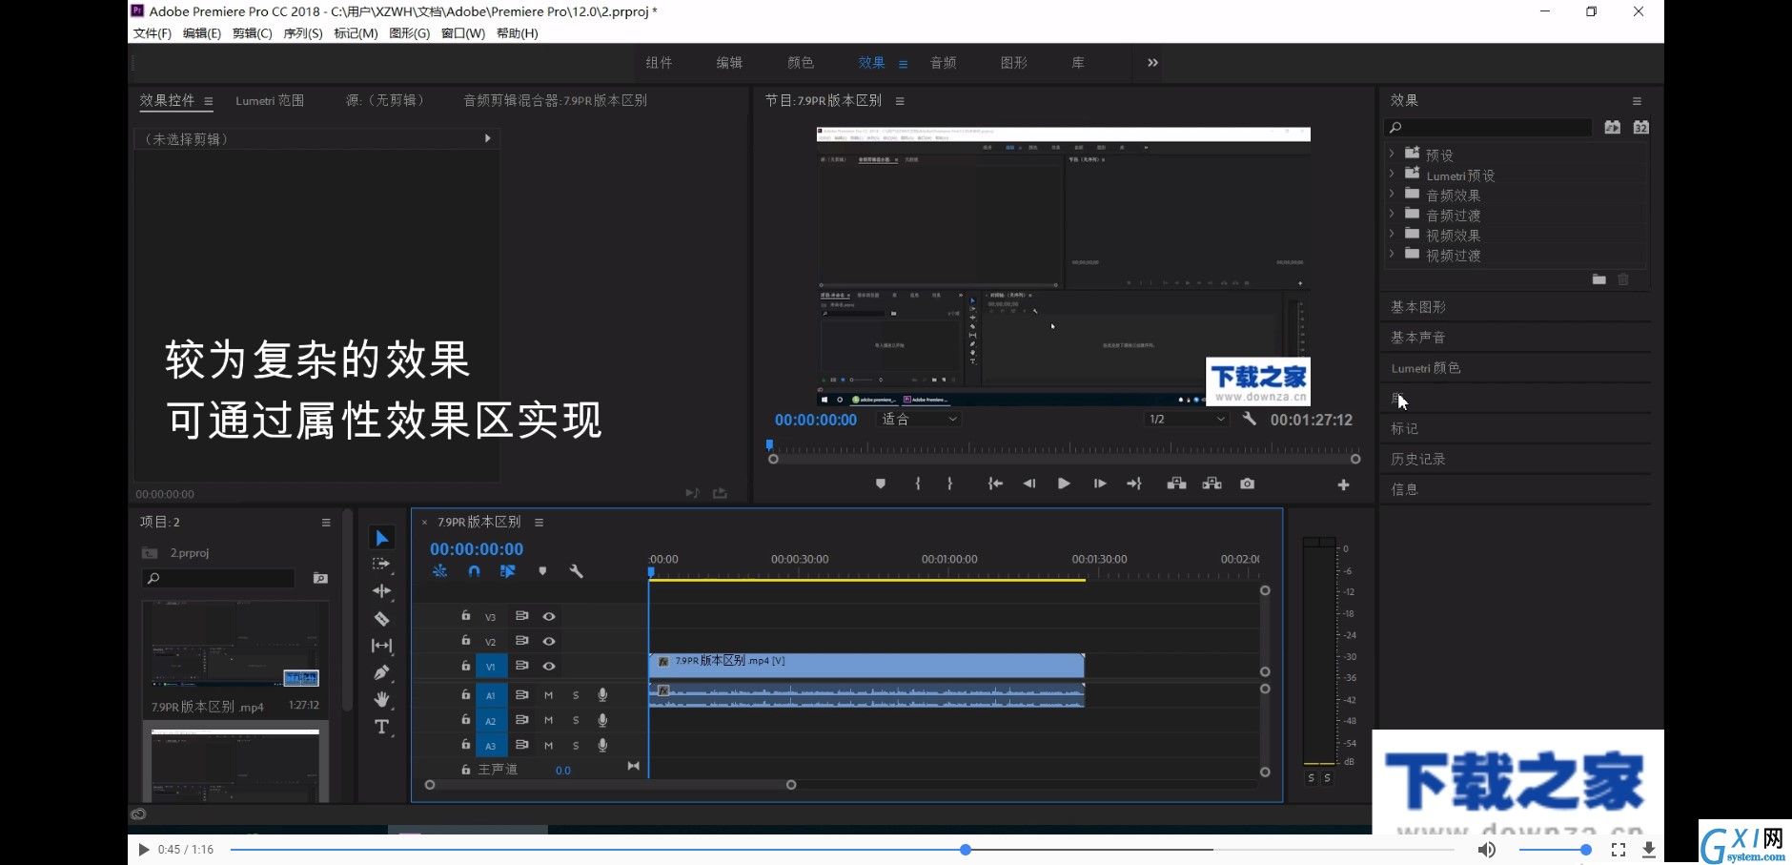The height and width of the screenshot is (865, 1792).
Task: Click the Add Marker icon in program monitor
Action: tap(881, 484)
